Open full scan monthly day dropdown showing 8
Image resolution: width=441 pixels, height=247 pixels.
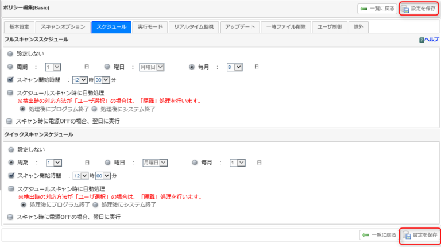tap(234, 67)
